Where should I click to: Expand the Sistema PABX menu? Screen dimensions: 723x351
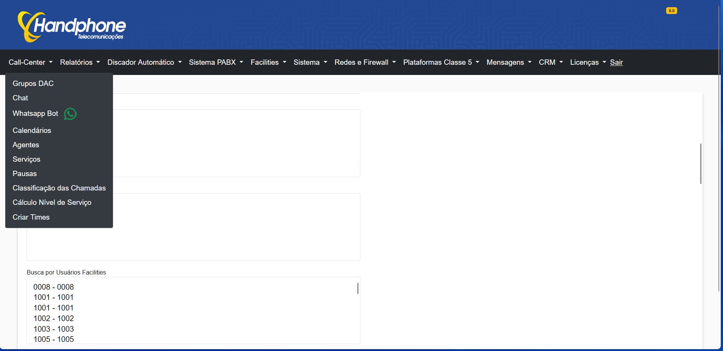216,62
